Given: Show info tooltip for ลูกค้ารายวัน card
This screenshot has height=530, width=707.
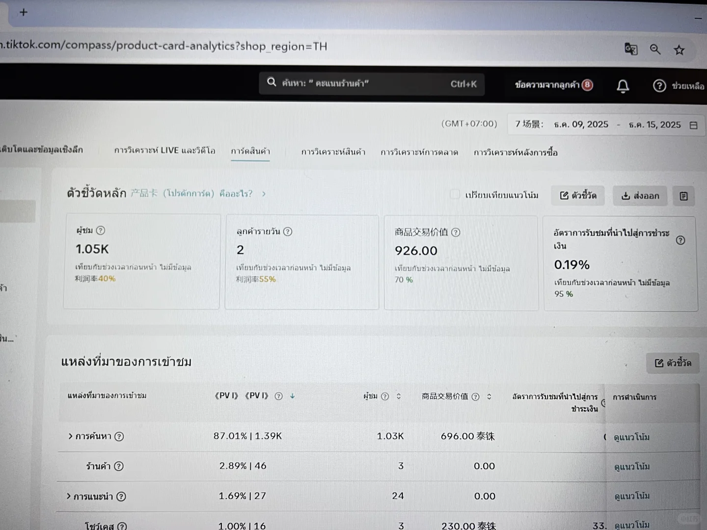Looking at the screenshot, I should tap(288, 232).
